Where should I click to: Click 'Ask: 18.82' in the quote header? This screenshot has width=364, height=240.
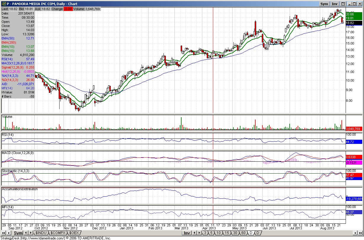[43, 9]
